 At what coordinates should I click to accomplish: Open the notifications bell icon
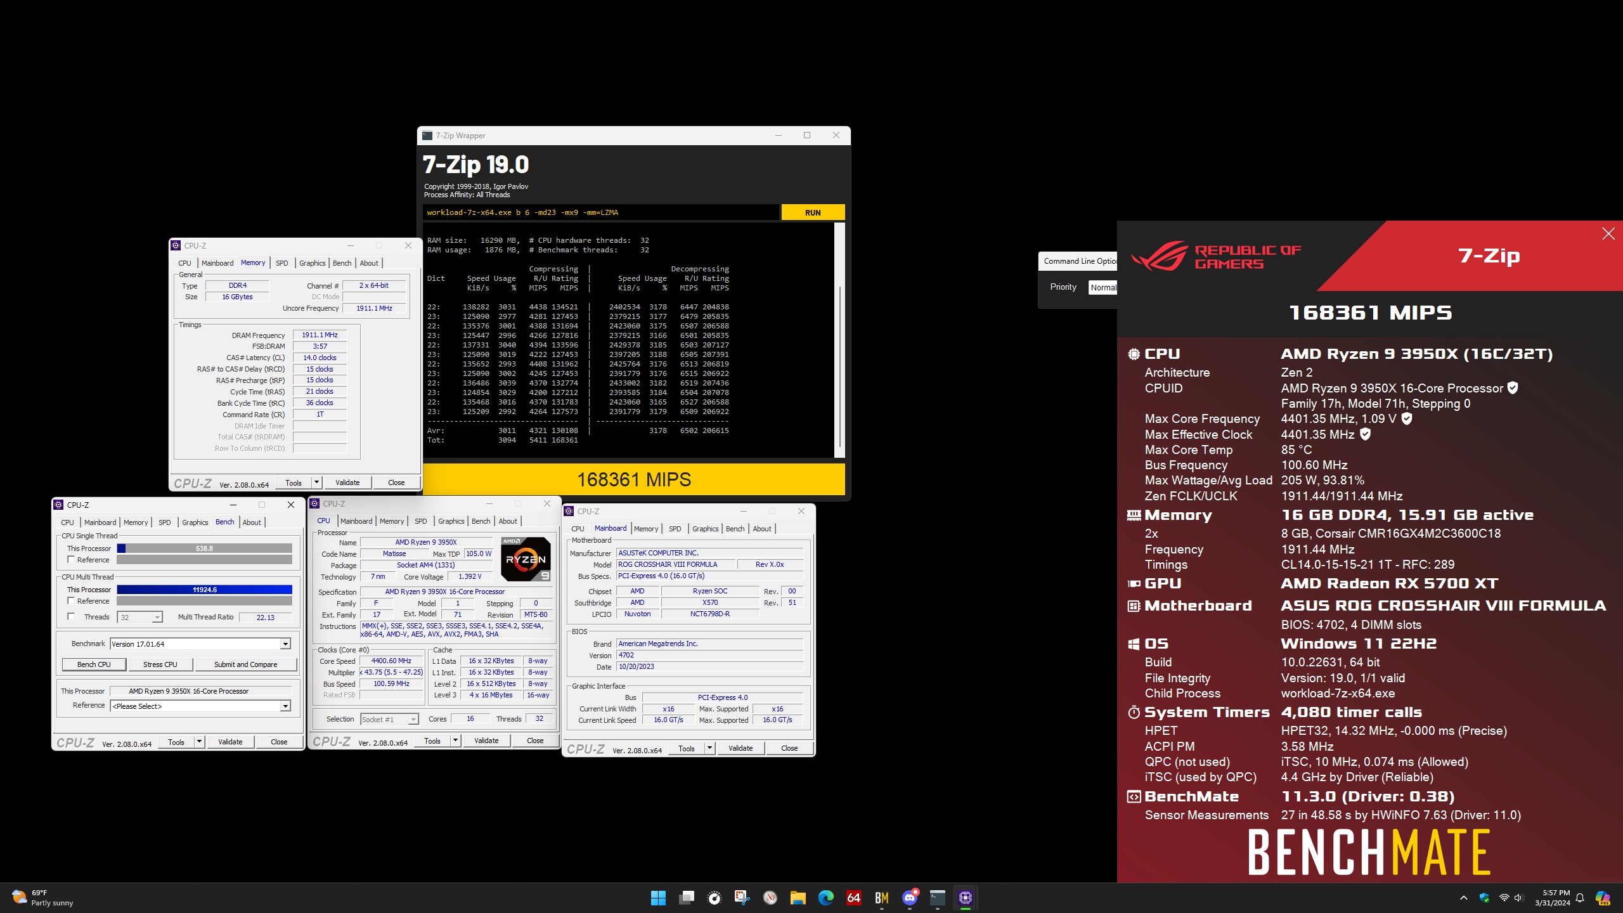click(x=1580, y=898)
